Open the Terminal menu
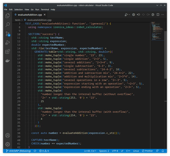Image resolution: width=170 pixels, height=156 pixels. click(45, 10)
